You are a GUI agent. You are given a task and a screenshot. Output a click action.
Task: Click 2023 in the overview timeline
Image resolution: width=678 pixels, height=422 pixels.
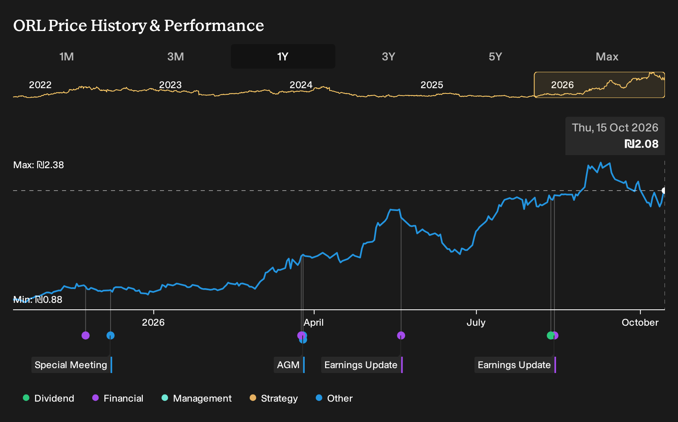(170, 85)
